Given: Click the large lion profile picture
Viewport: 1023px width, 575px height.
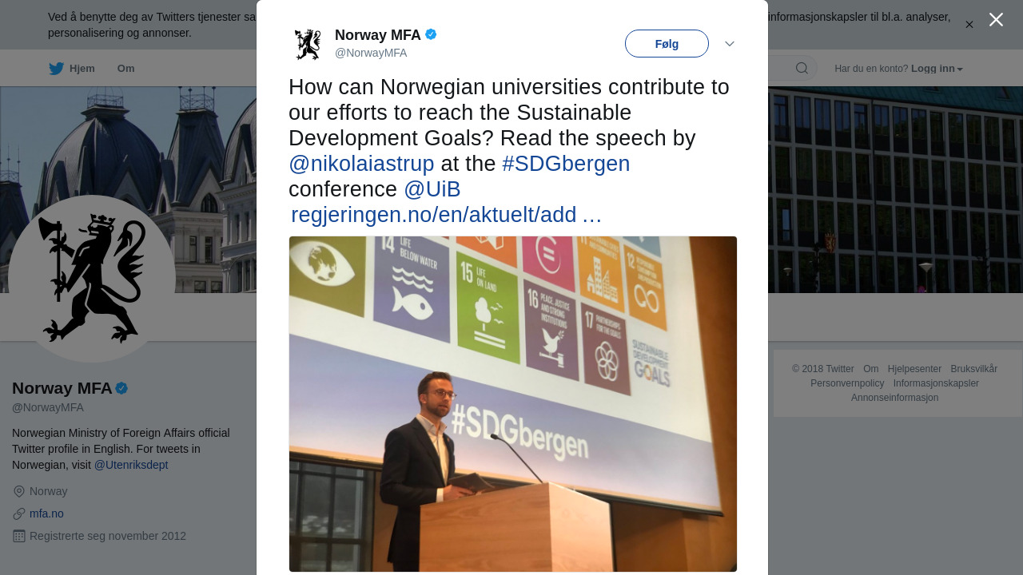Looking at the screenshot, I should point(92,279).
